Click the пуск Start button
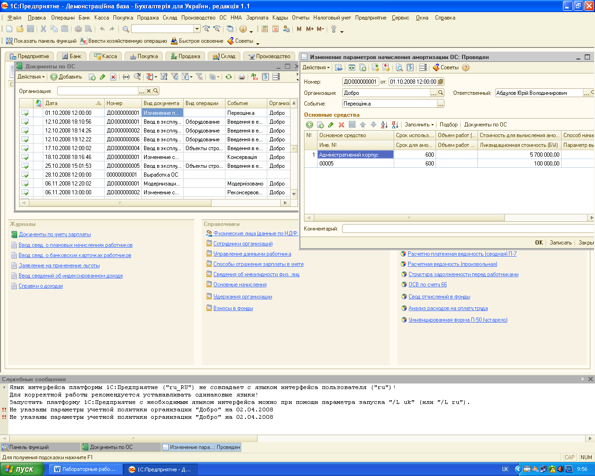This screenshot has height=476, width=595. pos(22,469)
